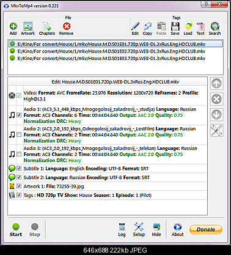Click the Paste tags icon
231x255 pixels.
tap(161, 29)
